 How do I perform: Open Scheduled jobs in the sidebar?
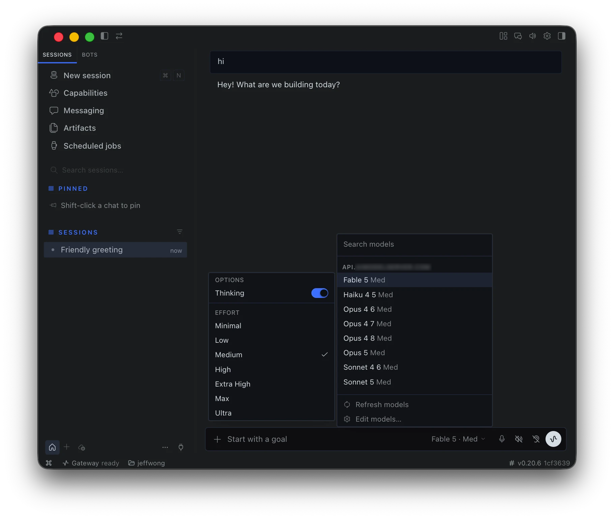[x=115, y=146]
